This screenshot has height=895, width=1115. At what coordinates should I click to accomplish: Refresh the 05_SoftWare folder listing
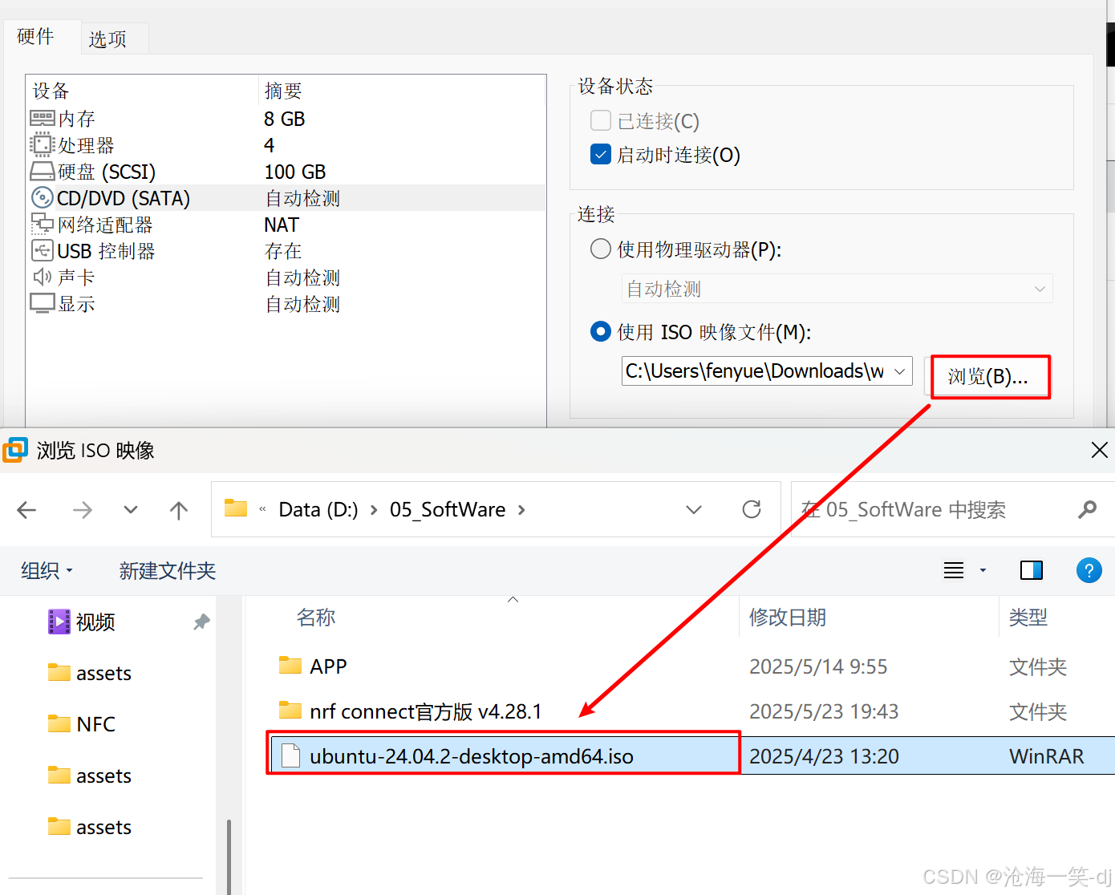coord(752,509)
